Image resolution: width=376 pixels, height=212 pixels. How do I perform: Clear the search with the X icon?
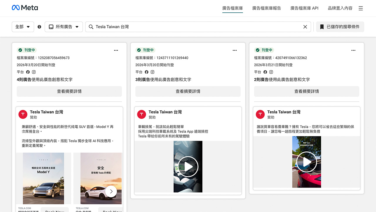click(305, 27)
